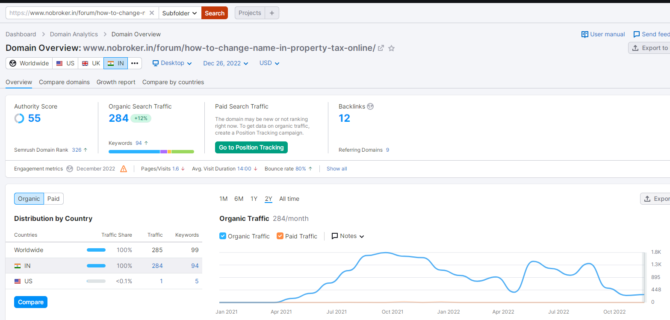Click the red Search button
Screen dimensions: 670x320
point(215,13)
